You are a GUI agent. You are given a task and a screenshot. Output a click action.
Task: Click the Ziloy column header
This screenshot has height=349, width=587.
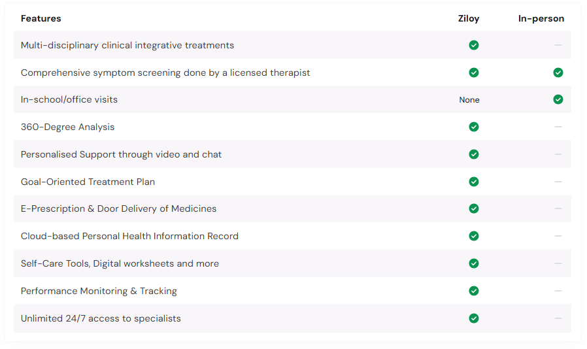[469, 18]
